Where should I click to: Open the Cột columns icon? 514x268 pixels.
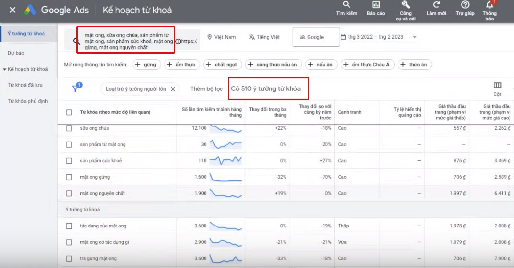497,85
